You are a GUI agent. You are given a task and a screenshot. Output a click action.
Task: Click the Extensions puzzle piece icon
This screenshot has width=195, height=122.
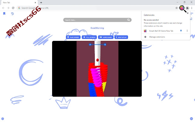[187, 8]
